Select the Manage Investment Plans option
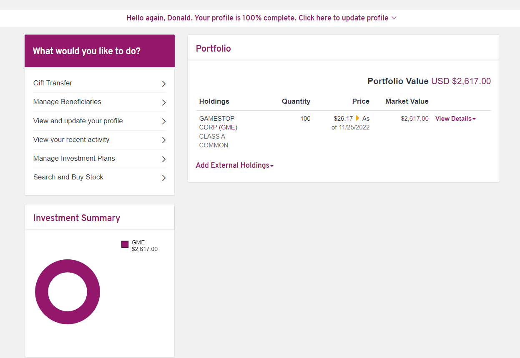 (74, 159)
